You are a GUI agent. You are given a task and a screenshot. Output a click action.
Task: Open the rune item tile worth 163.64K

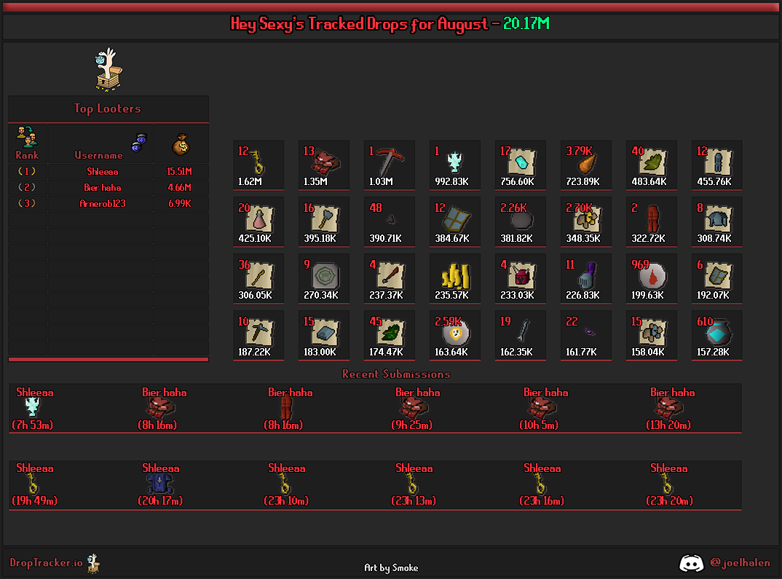coord(455,336)
